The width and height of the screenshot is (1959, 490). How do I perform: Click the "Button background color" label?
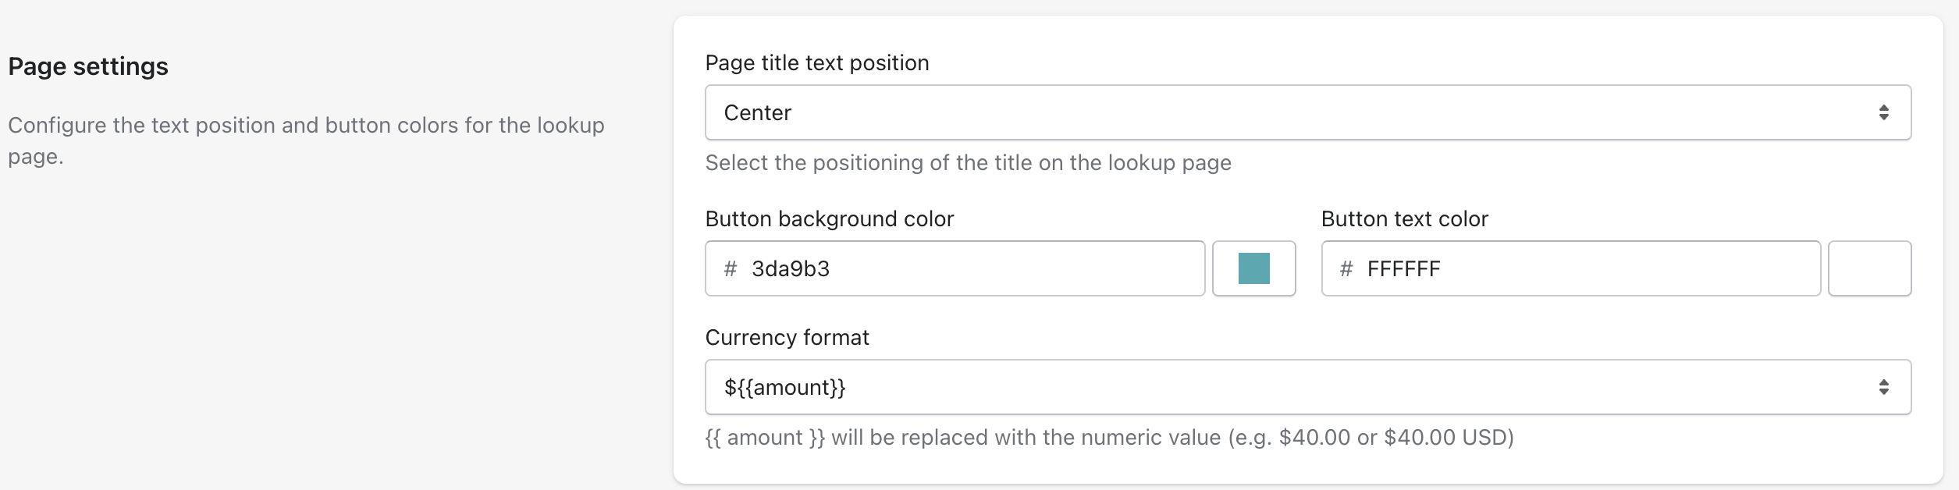[x=829, y=218]
